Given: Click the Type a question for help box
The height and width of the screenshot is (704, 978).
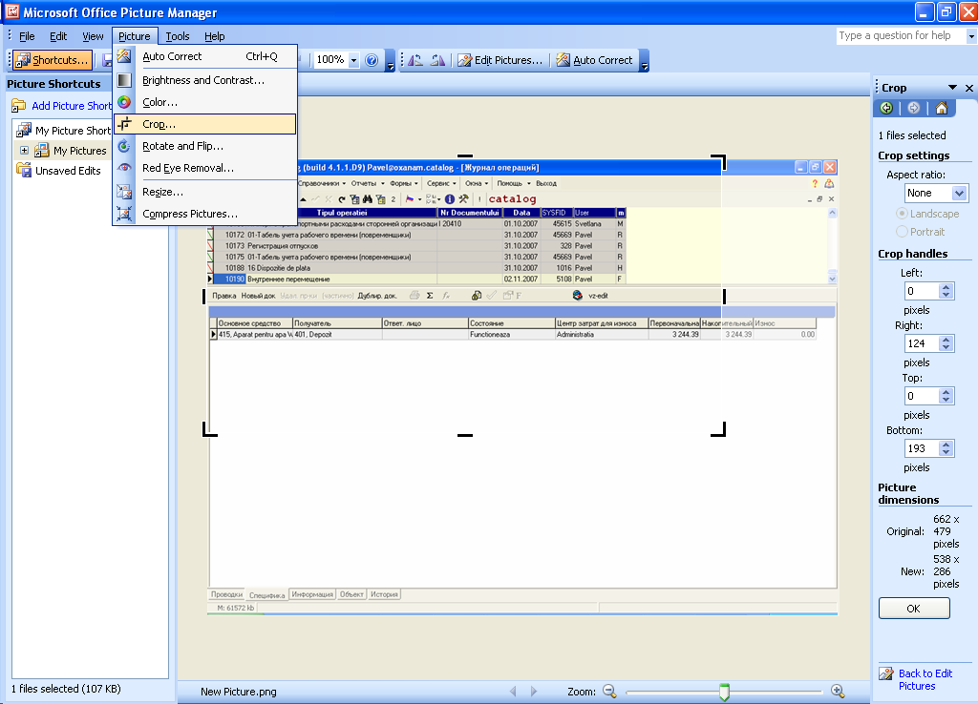Looking at the screenshot, I should coord(901,35).
